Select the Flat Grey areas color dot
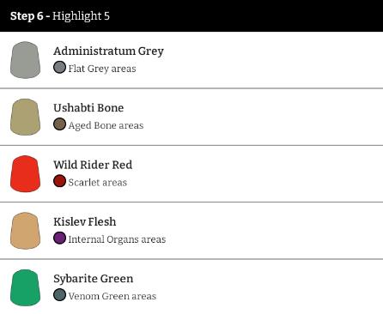Screen dimensions: 383x314 click(x=59, y=67)
